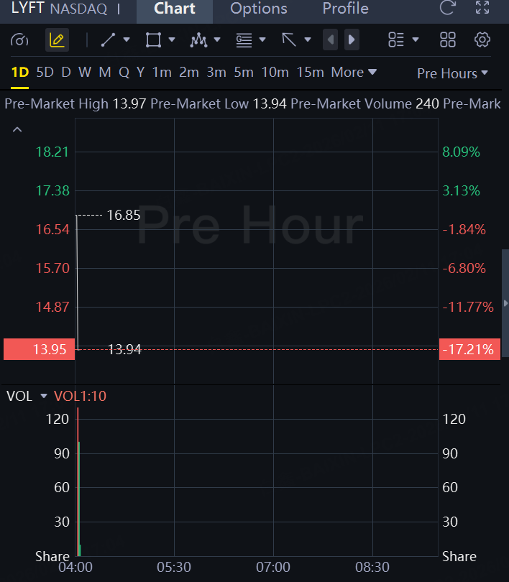Viewport: 509px width, 582px height.
Task: Expand the list layout dropdown
Action: tap(403, 40)
